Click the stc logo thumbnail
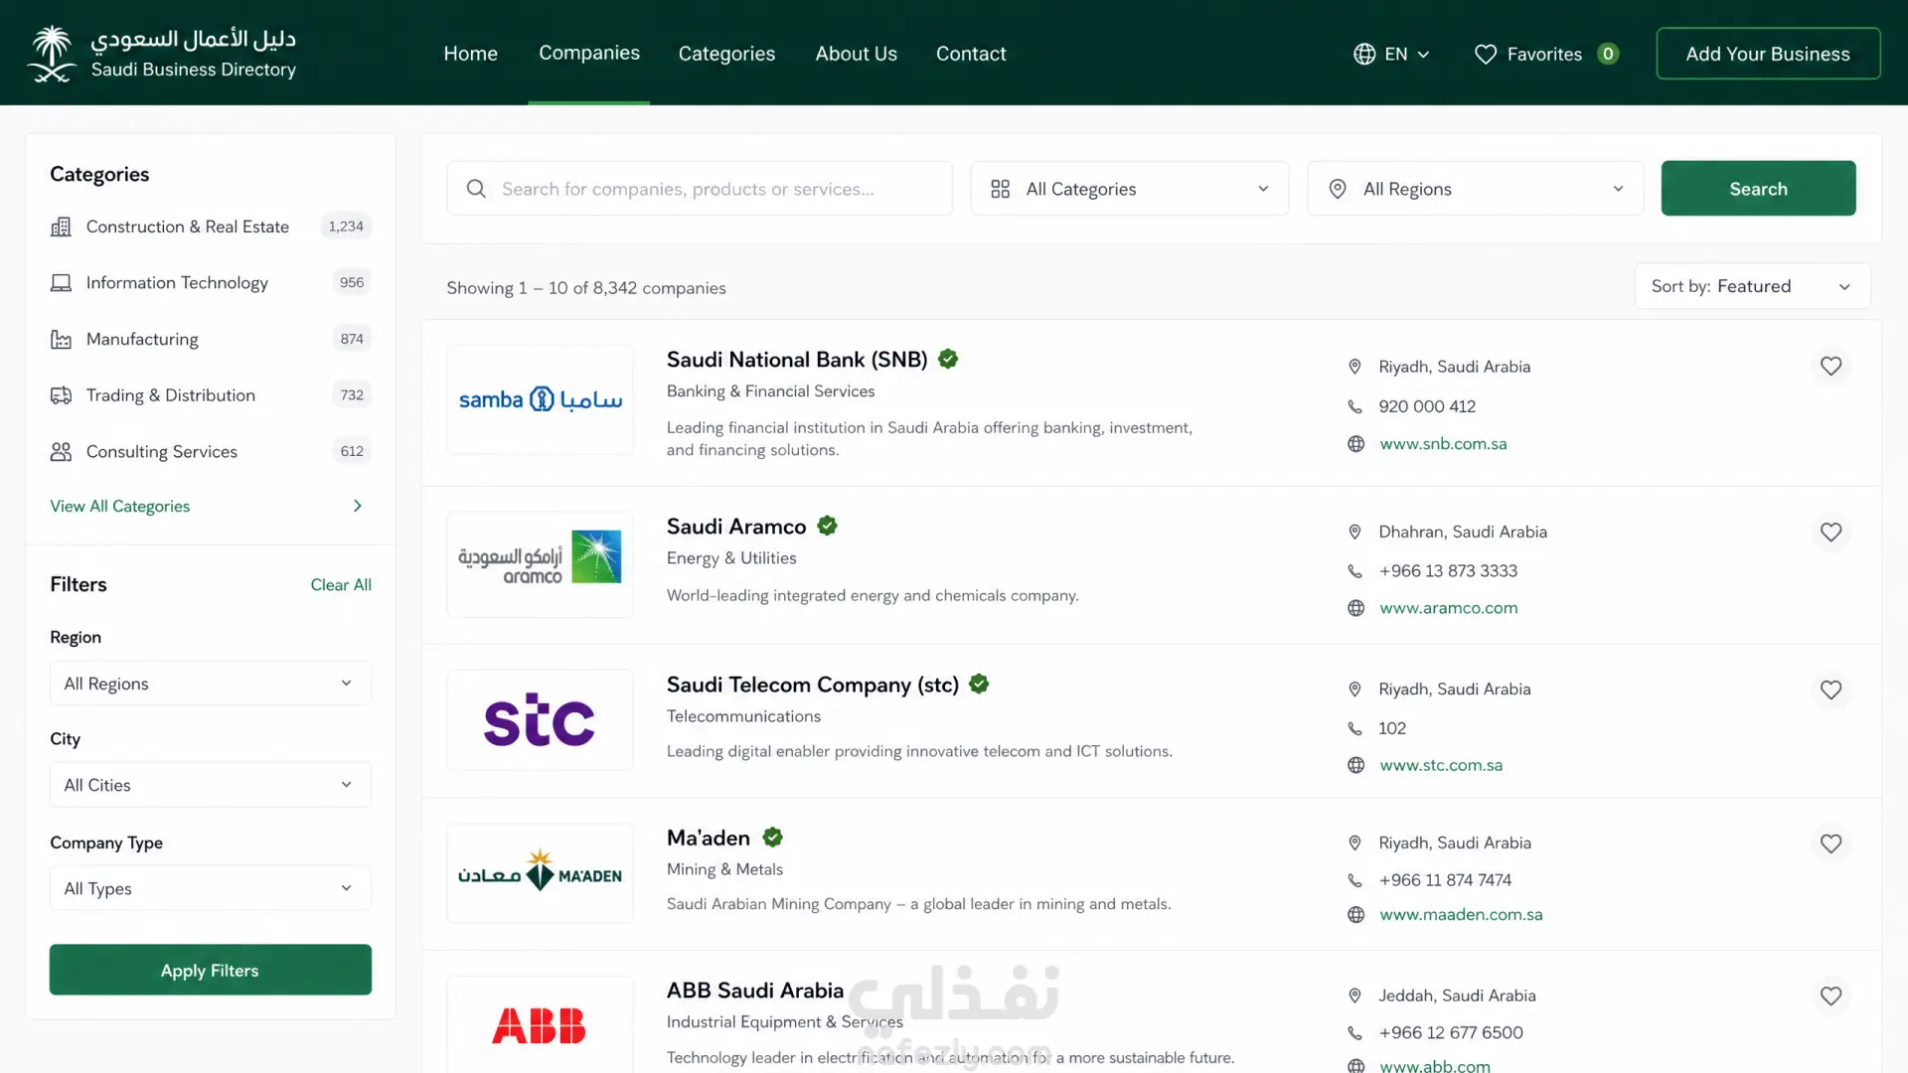This screenshot has width=1908, height=1073. point(540,720)
